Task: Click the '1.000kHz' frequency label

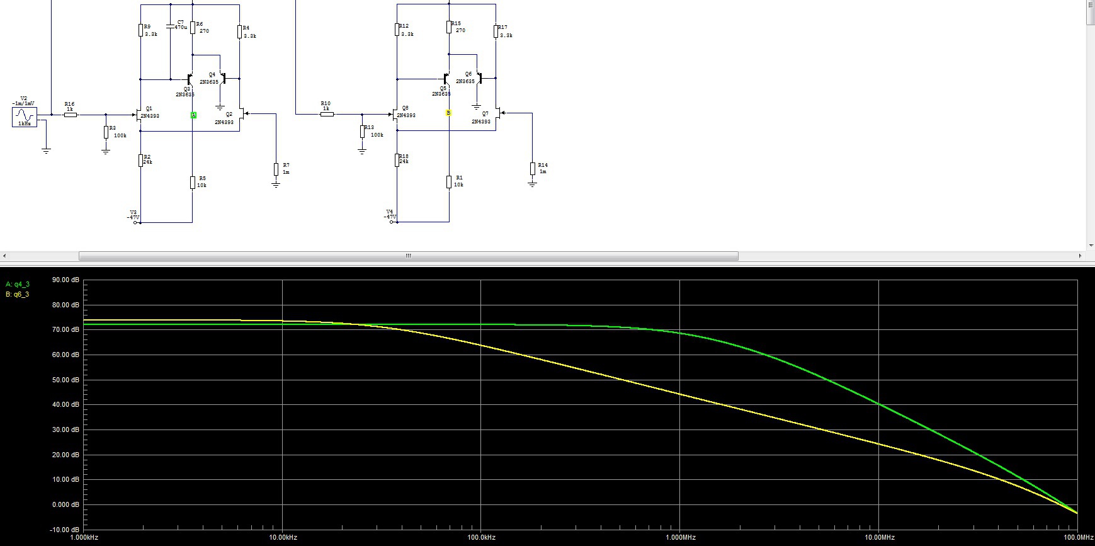Action: click(x=84, y=537)
